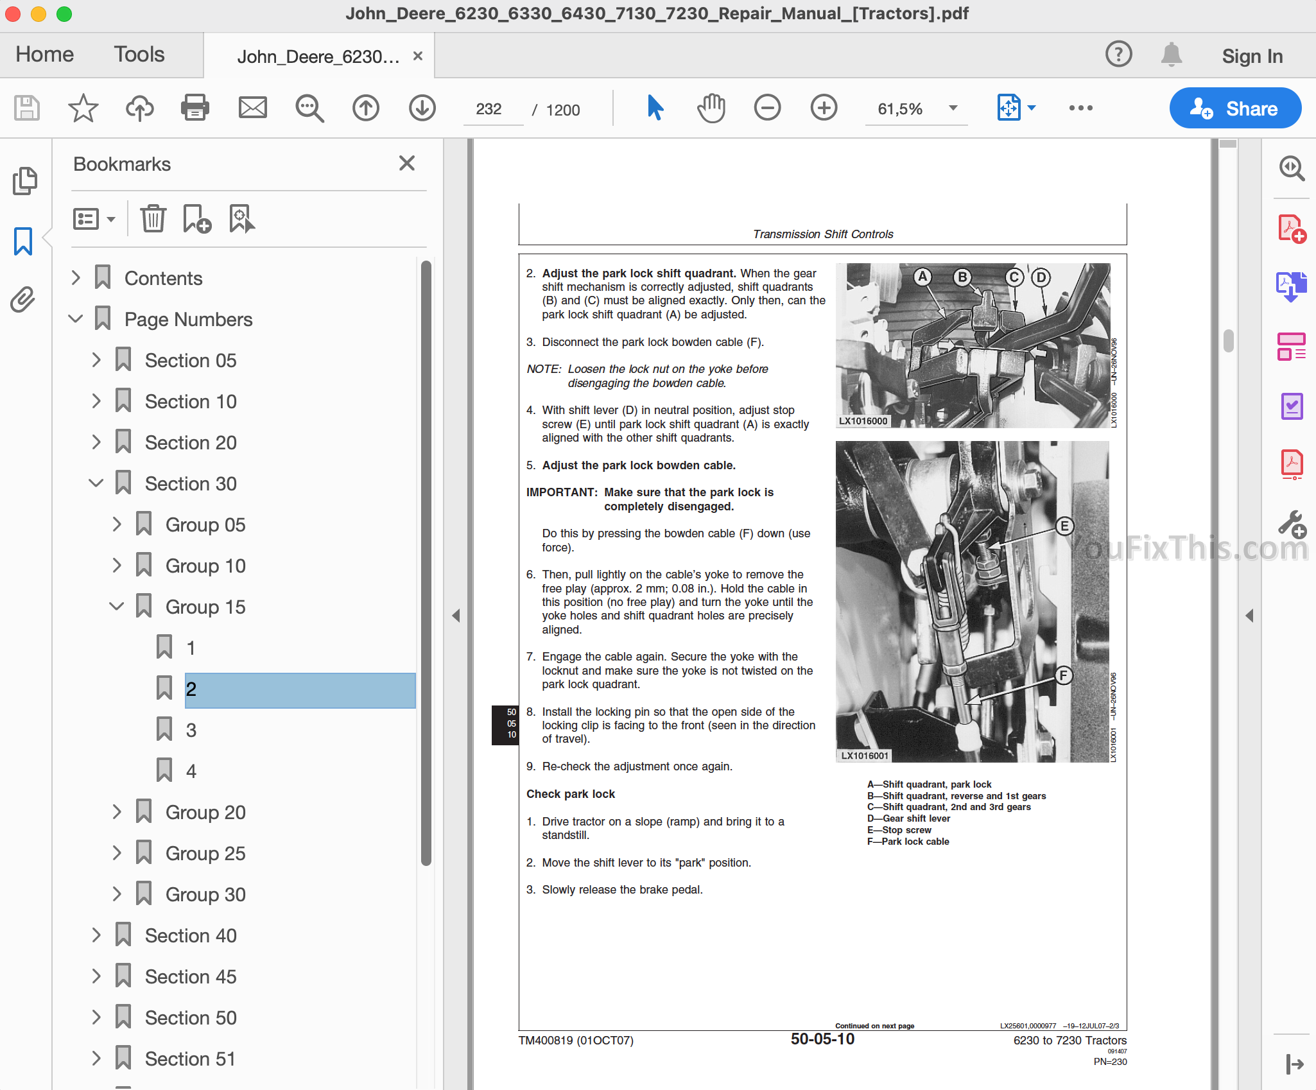Click Sign In link

1252,56
